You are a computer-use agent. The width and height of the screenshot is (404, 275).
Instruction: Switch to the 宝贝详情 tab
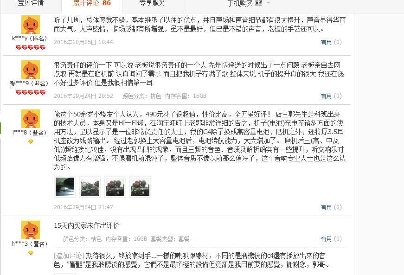[x=31, y=4]
